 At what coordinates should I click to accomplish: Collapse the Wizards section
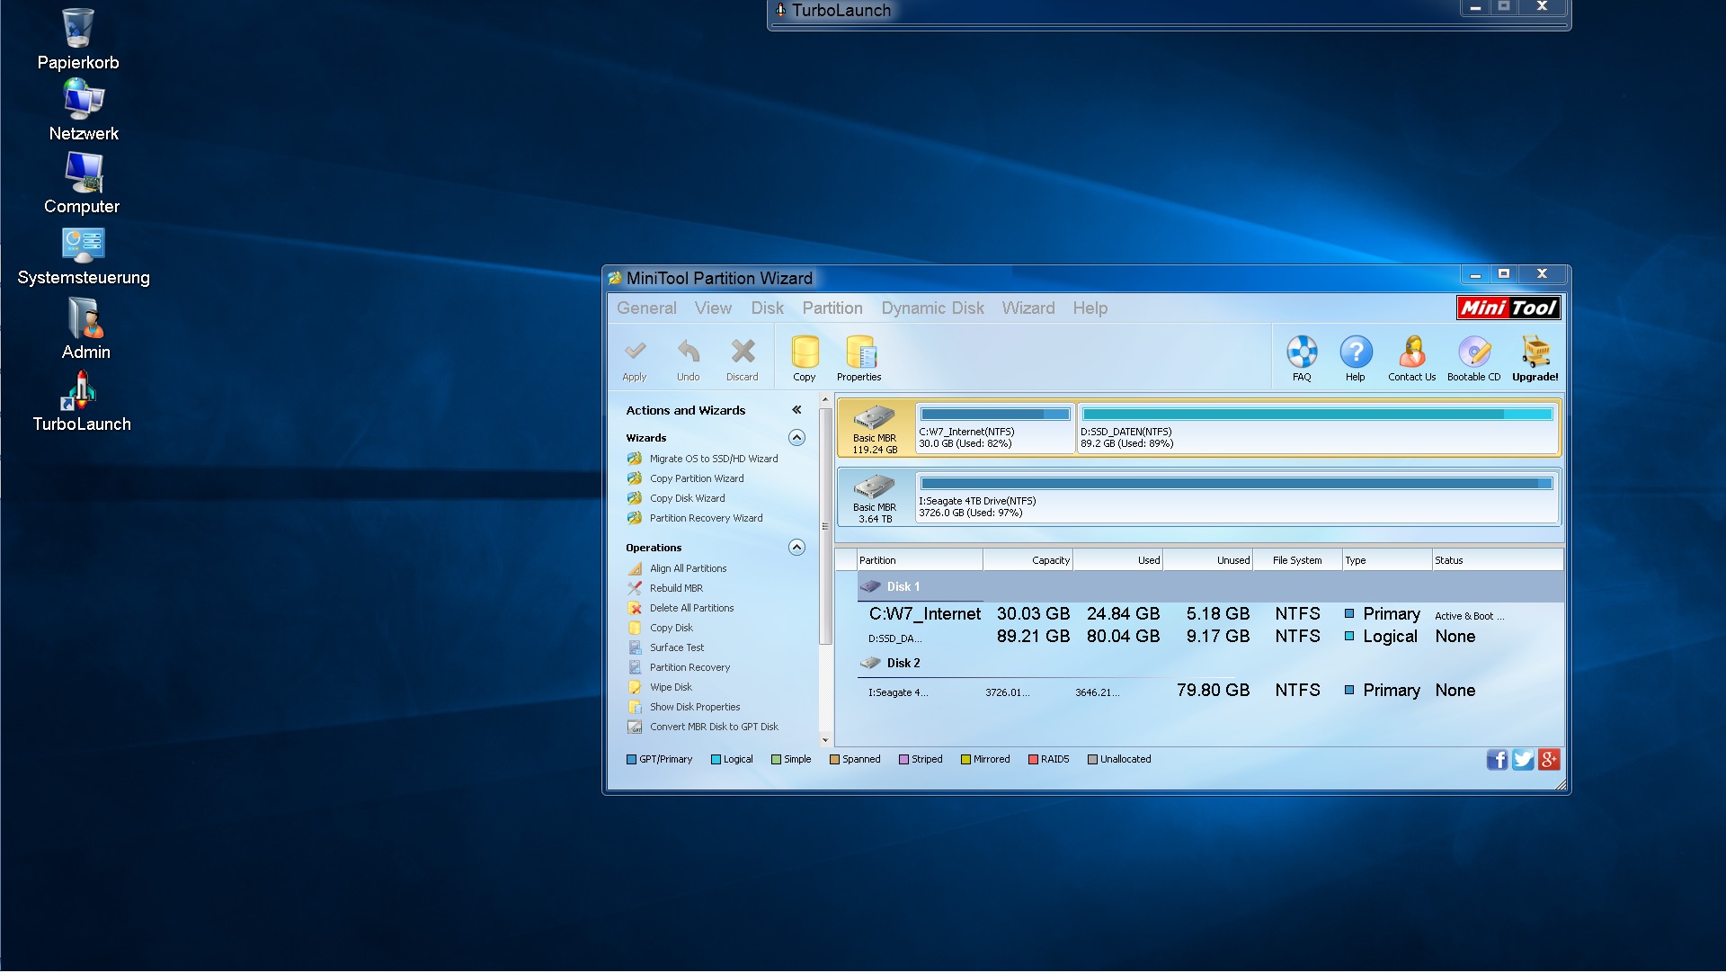(796, 438)
